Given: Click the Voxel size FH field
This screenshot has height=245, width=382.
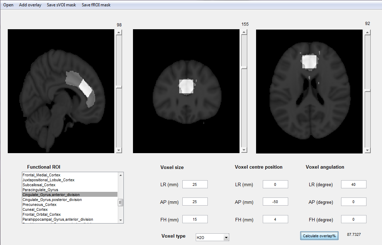Looking at the screenshot, I should 195,219.
